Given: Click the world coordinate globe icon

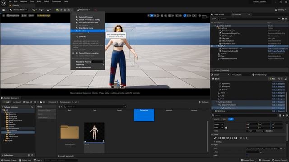Looking at the screenshot, I should 162,16.
